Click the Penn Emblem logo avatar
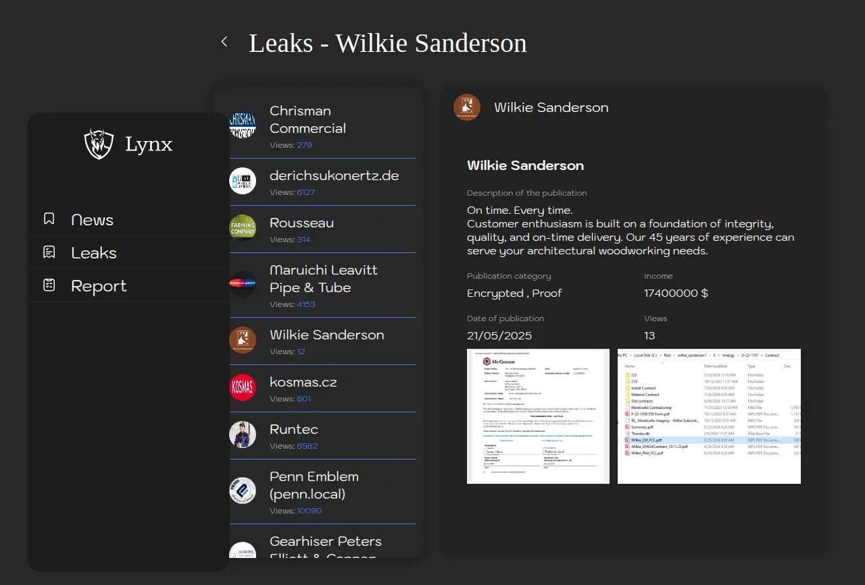Screen dimensions: 865x585 point(243,491)
